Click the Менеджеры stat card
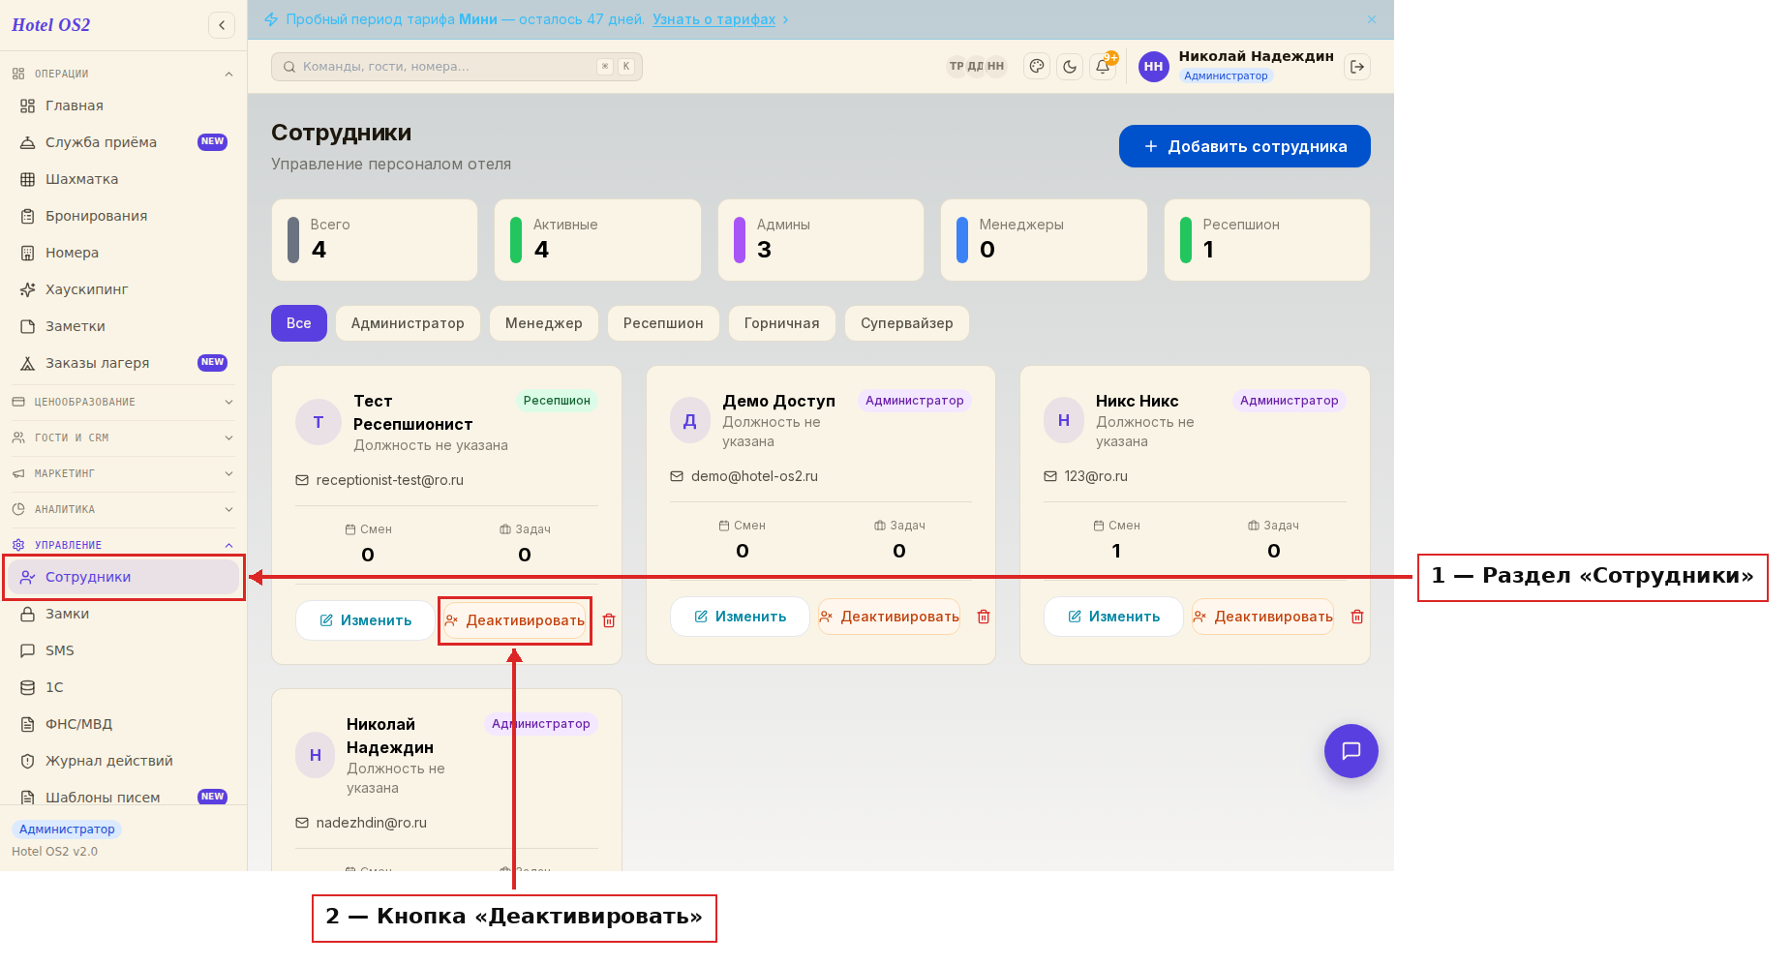 tap(1044, 240)
